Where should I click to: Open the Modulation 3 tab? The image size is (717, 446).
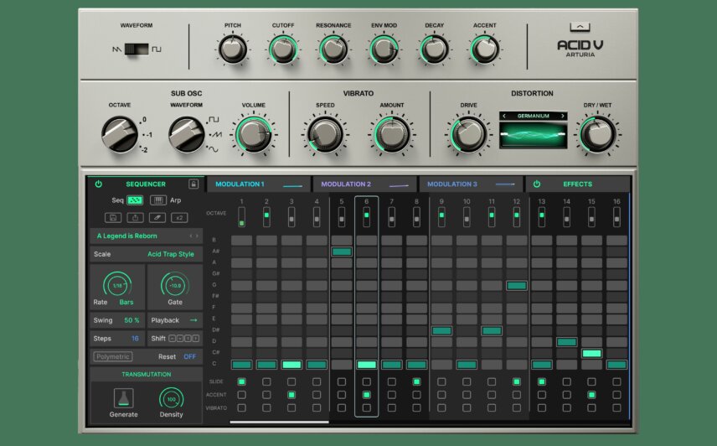click(472, 184)
